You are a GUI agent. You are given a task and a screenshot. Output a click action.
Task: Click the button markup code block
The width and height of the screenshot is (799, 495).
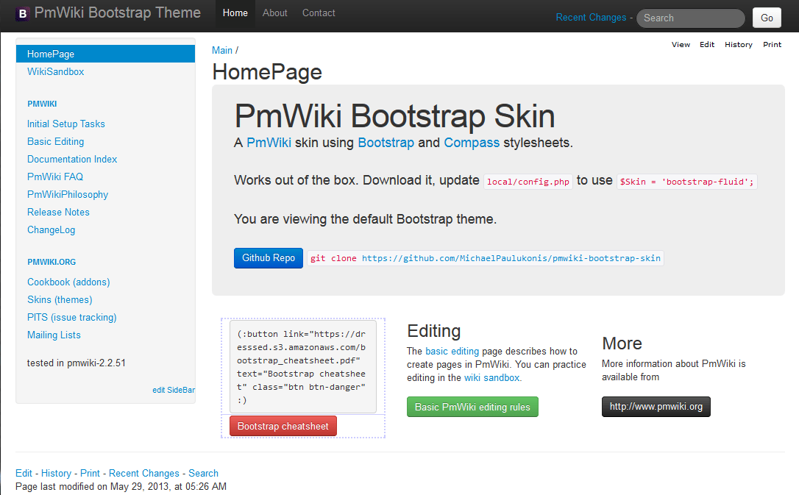pos(302,367)
